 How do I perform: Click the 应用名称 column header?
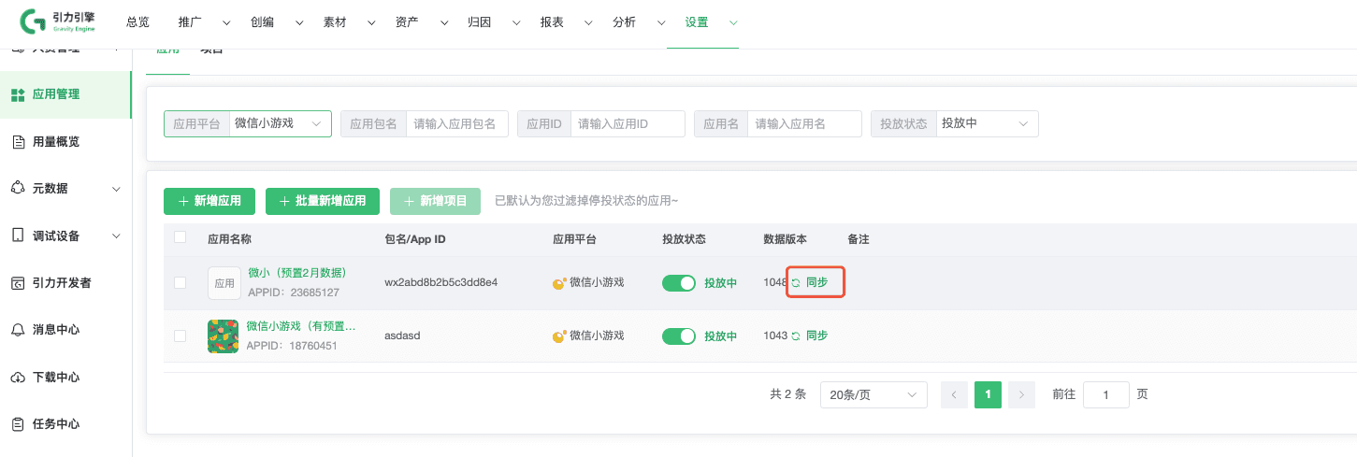[229, 239]
